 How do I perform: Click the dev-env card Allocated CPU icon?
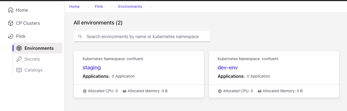[x=220, y=91]
